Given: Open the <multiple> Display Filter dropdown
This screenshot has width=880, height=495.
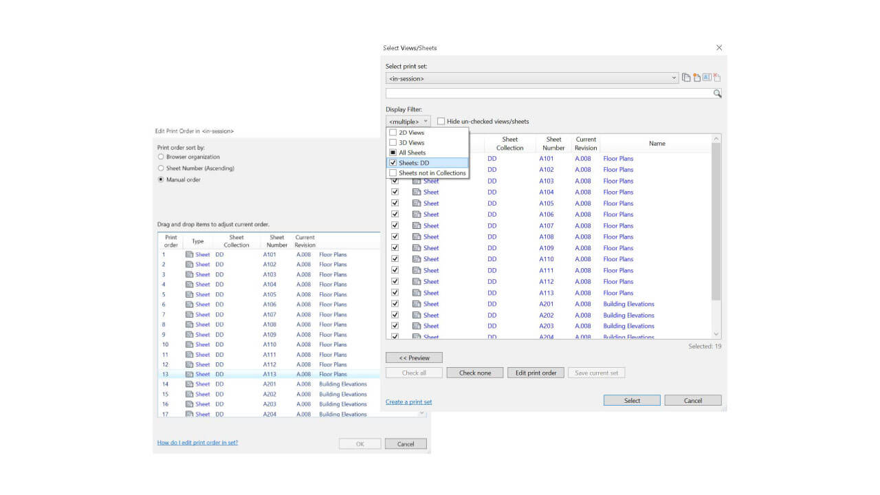Looking at the screenshot, I should [x=408, y=121].
